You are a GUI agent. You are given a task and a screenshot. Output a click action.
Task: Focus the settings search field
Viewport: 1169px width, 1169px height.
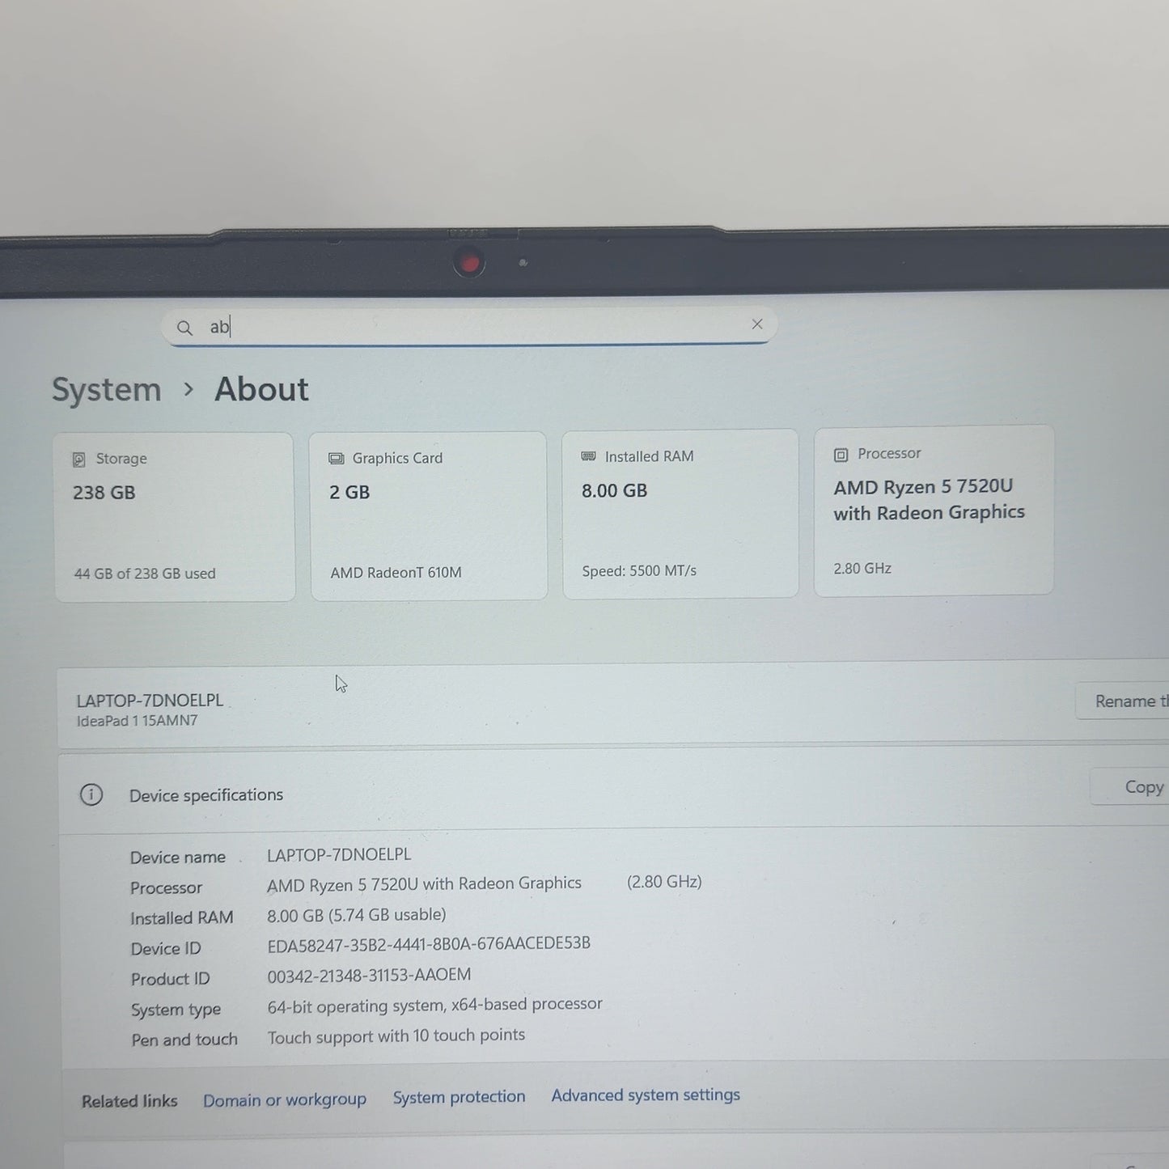pyautogui.click(x=469, y=327)
